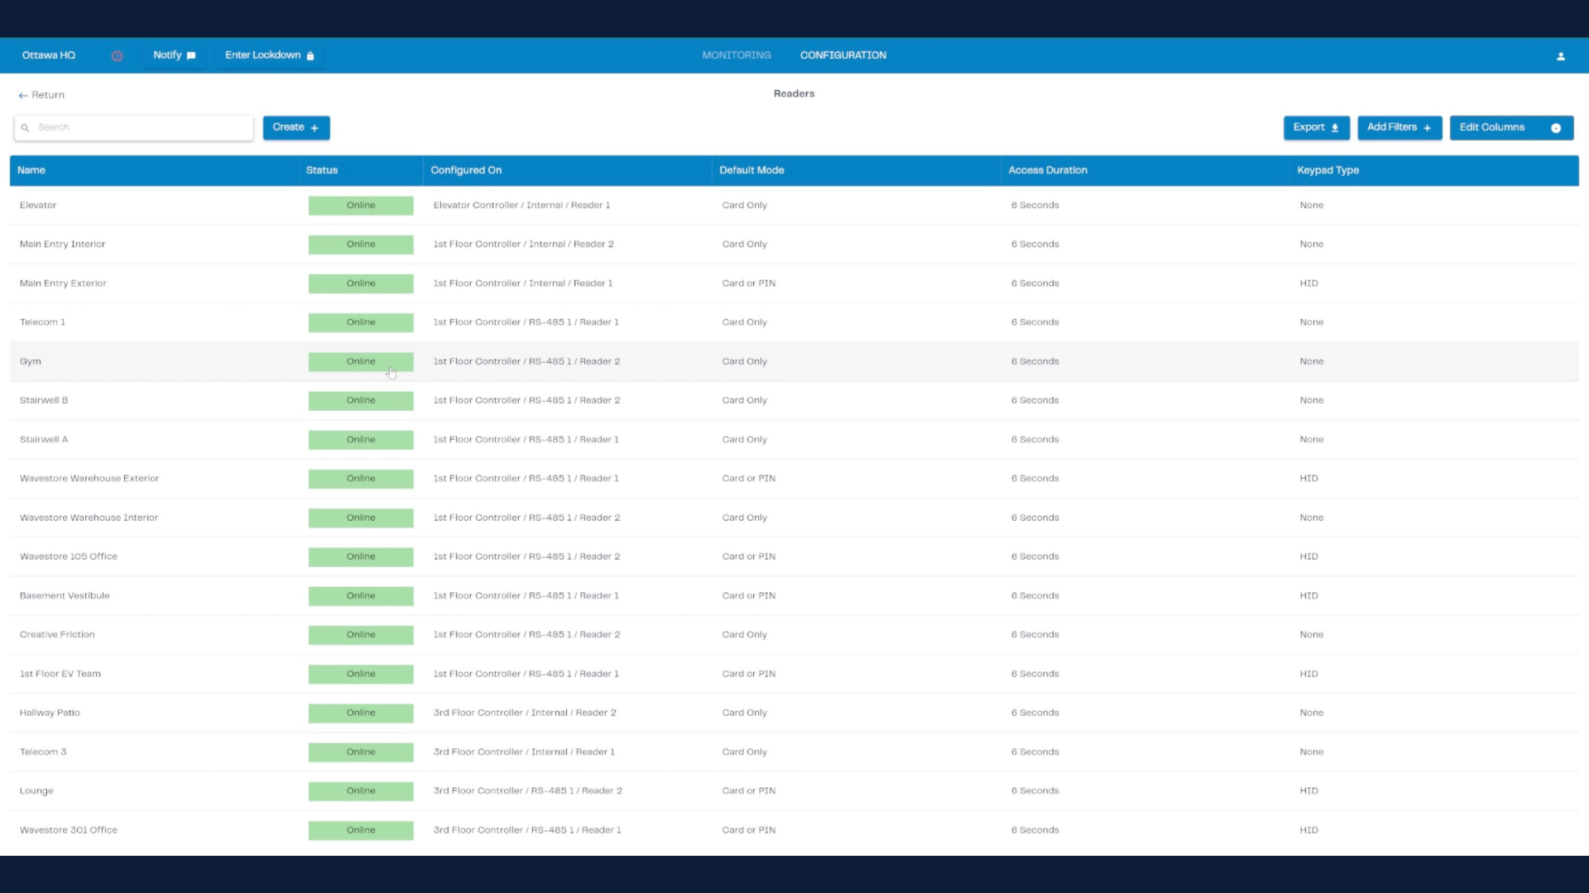Open the user profile icon
This screenshot has width=1589, height=893.
[1560, 56]
